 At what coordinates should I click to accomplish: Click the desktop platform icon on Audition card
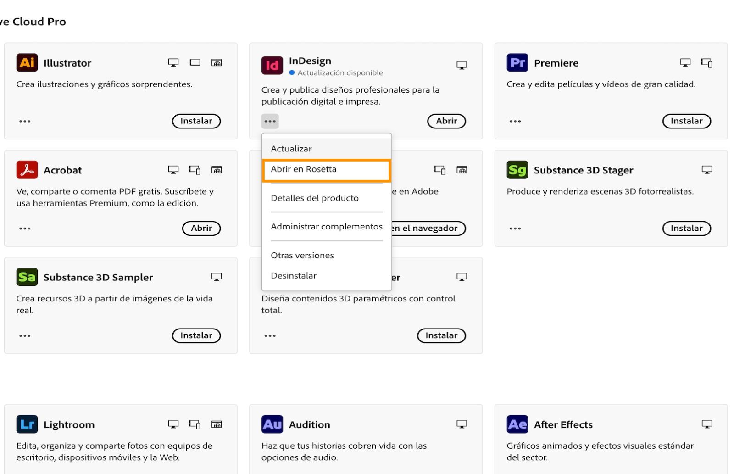(x=462, y=424)
